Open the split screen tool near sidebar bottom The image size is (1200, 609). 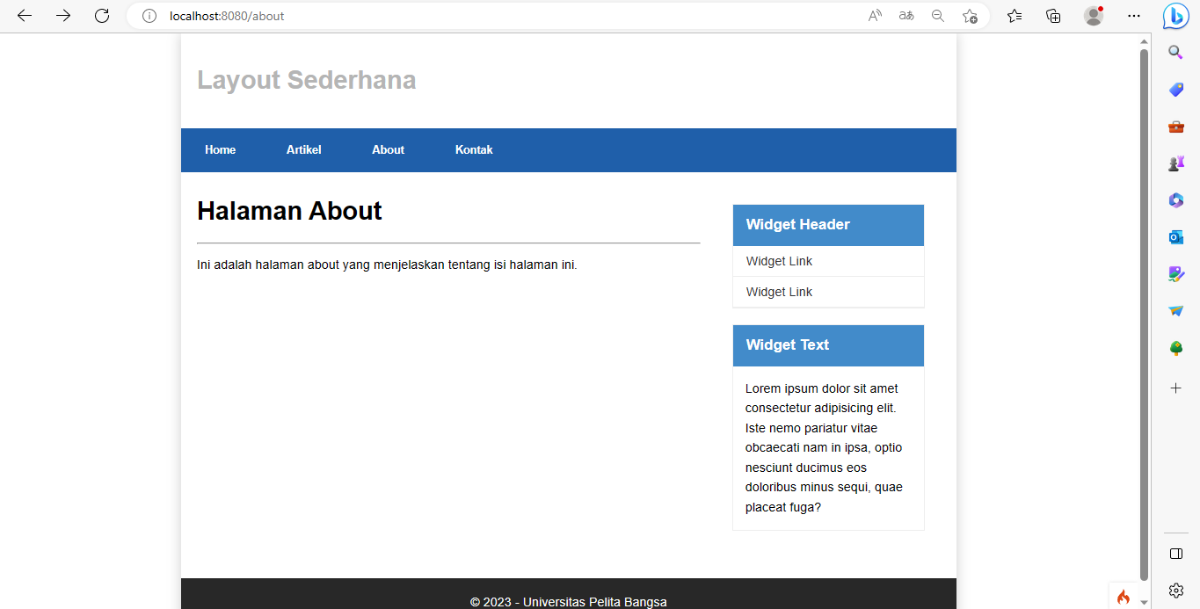(1175, 553)
